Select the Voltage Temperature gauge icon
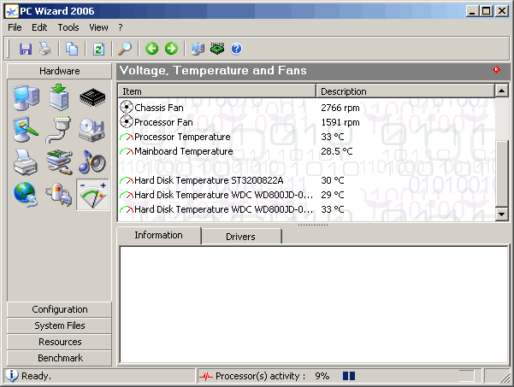This screenshot has height=387, width=514. coord(92,195)
